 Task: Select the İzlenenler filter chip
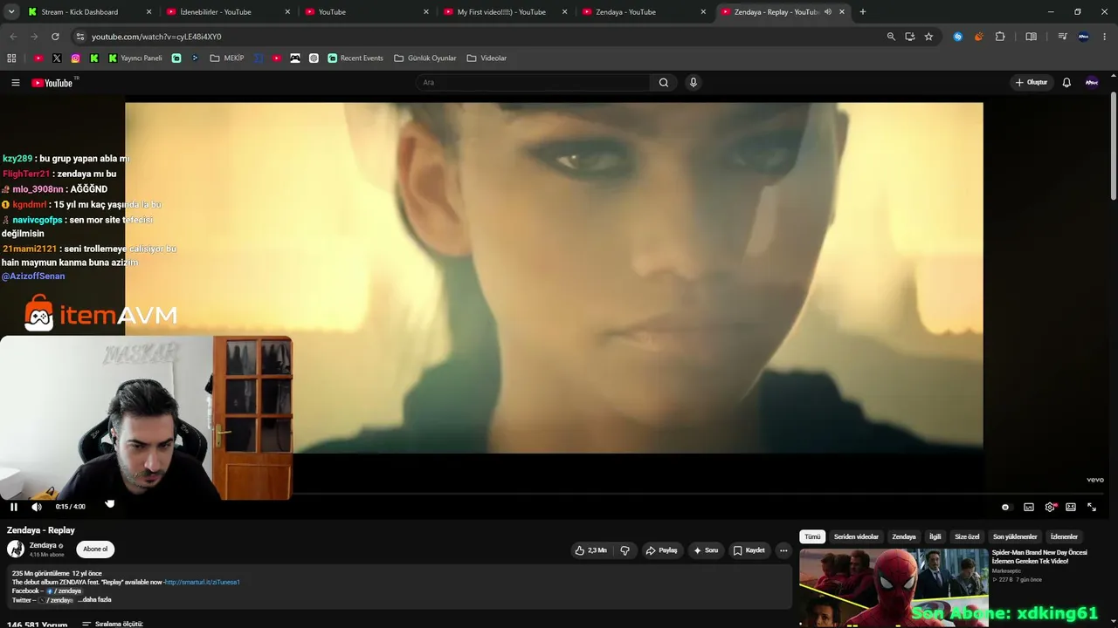pyautogui.click(x=1064, y=536)
